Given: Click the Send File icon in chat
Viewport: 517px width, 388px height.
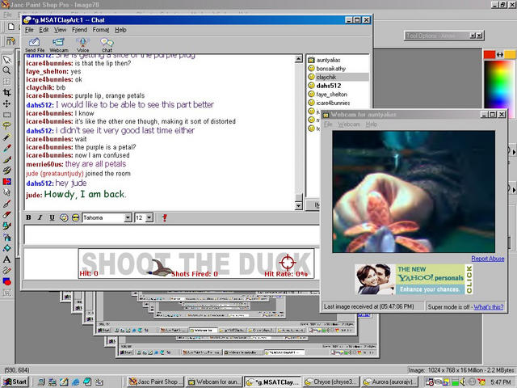Looking at the screenshot, I should pos(34,44).
